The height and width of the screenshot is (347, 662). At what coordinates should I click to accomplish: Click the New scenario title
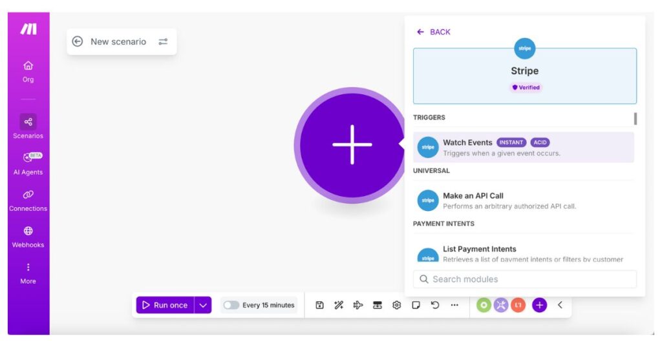coord(118,42)
